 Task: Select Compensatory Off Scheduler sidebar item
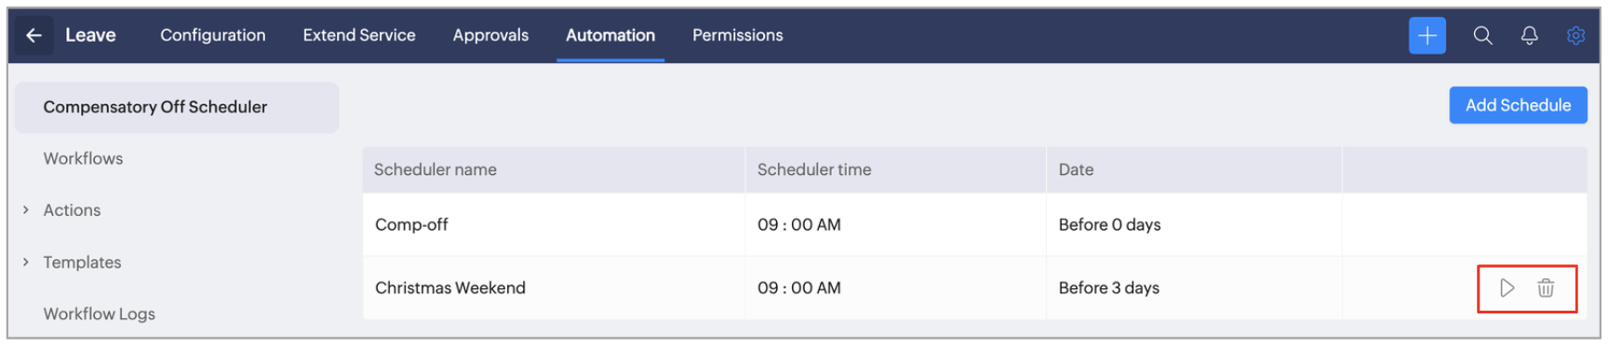coord(177,107)
